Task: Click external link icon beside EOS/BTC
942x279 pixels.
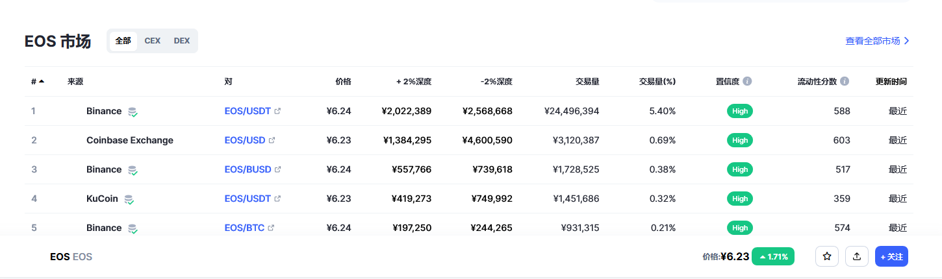Action: [x=272, y=228]
